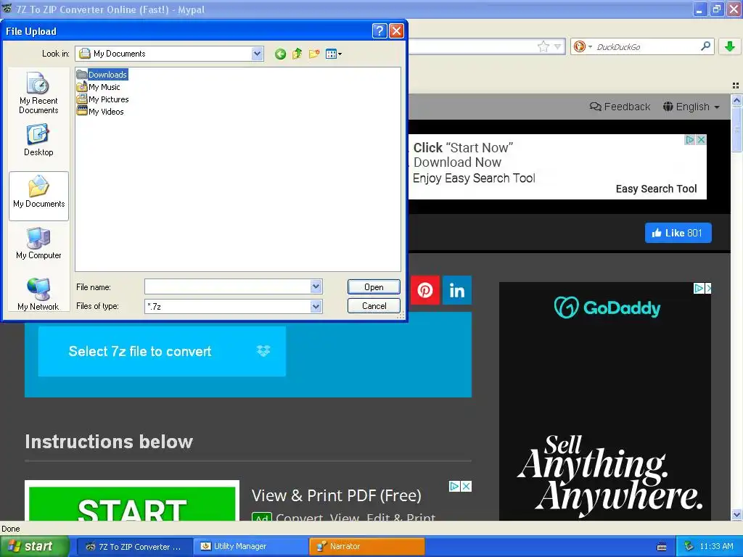Image resolution: width=743 pixels, height=557 pixels.
Task: Jump to Desktop in places bar
Action: point(38,140)
